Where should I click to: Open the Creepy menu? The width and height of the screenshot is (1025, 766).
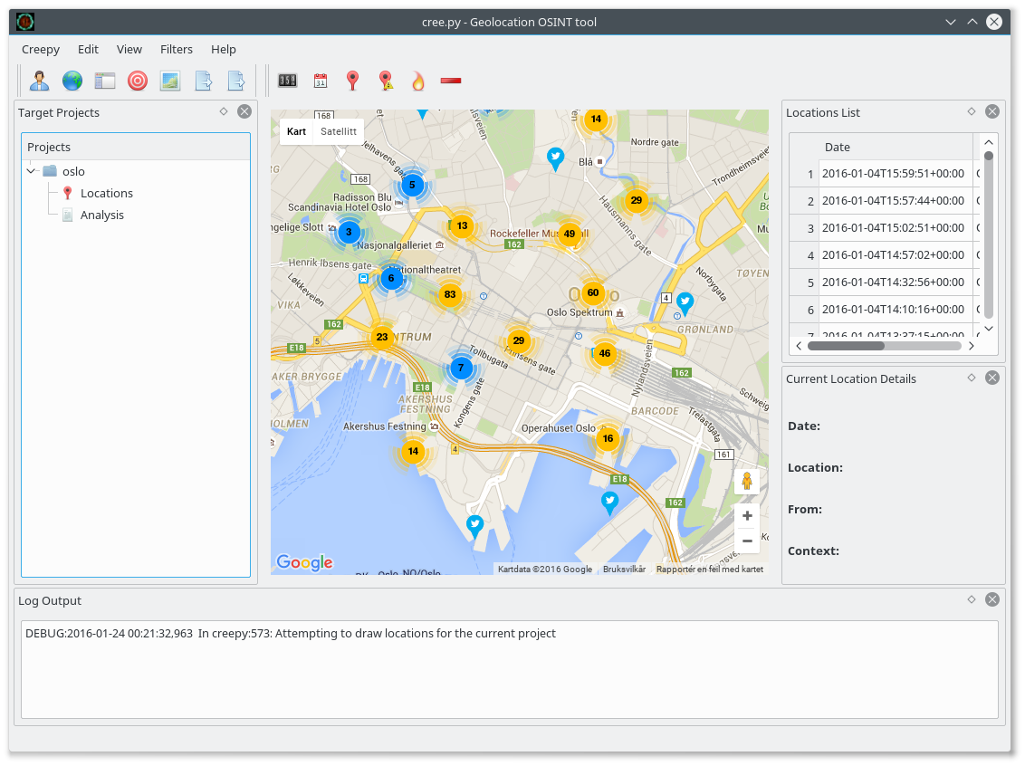pos(40,49)
